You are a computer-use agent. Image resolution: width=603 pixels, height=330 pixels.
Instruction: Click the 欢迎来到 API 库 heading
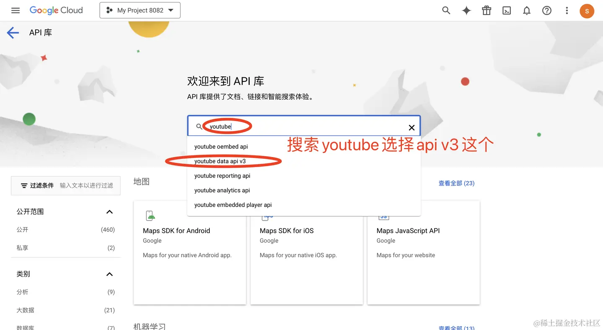226,81
